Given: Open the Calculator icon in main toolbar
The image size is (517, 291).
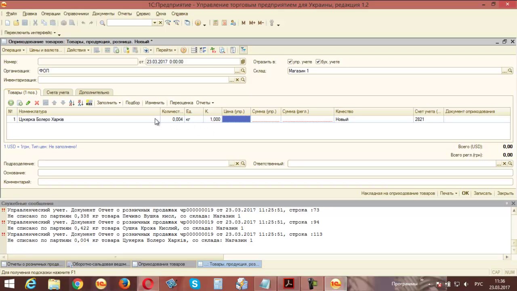Looking at the screenshot, I should (x=216, y=23).
